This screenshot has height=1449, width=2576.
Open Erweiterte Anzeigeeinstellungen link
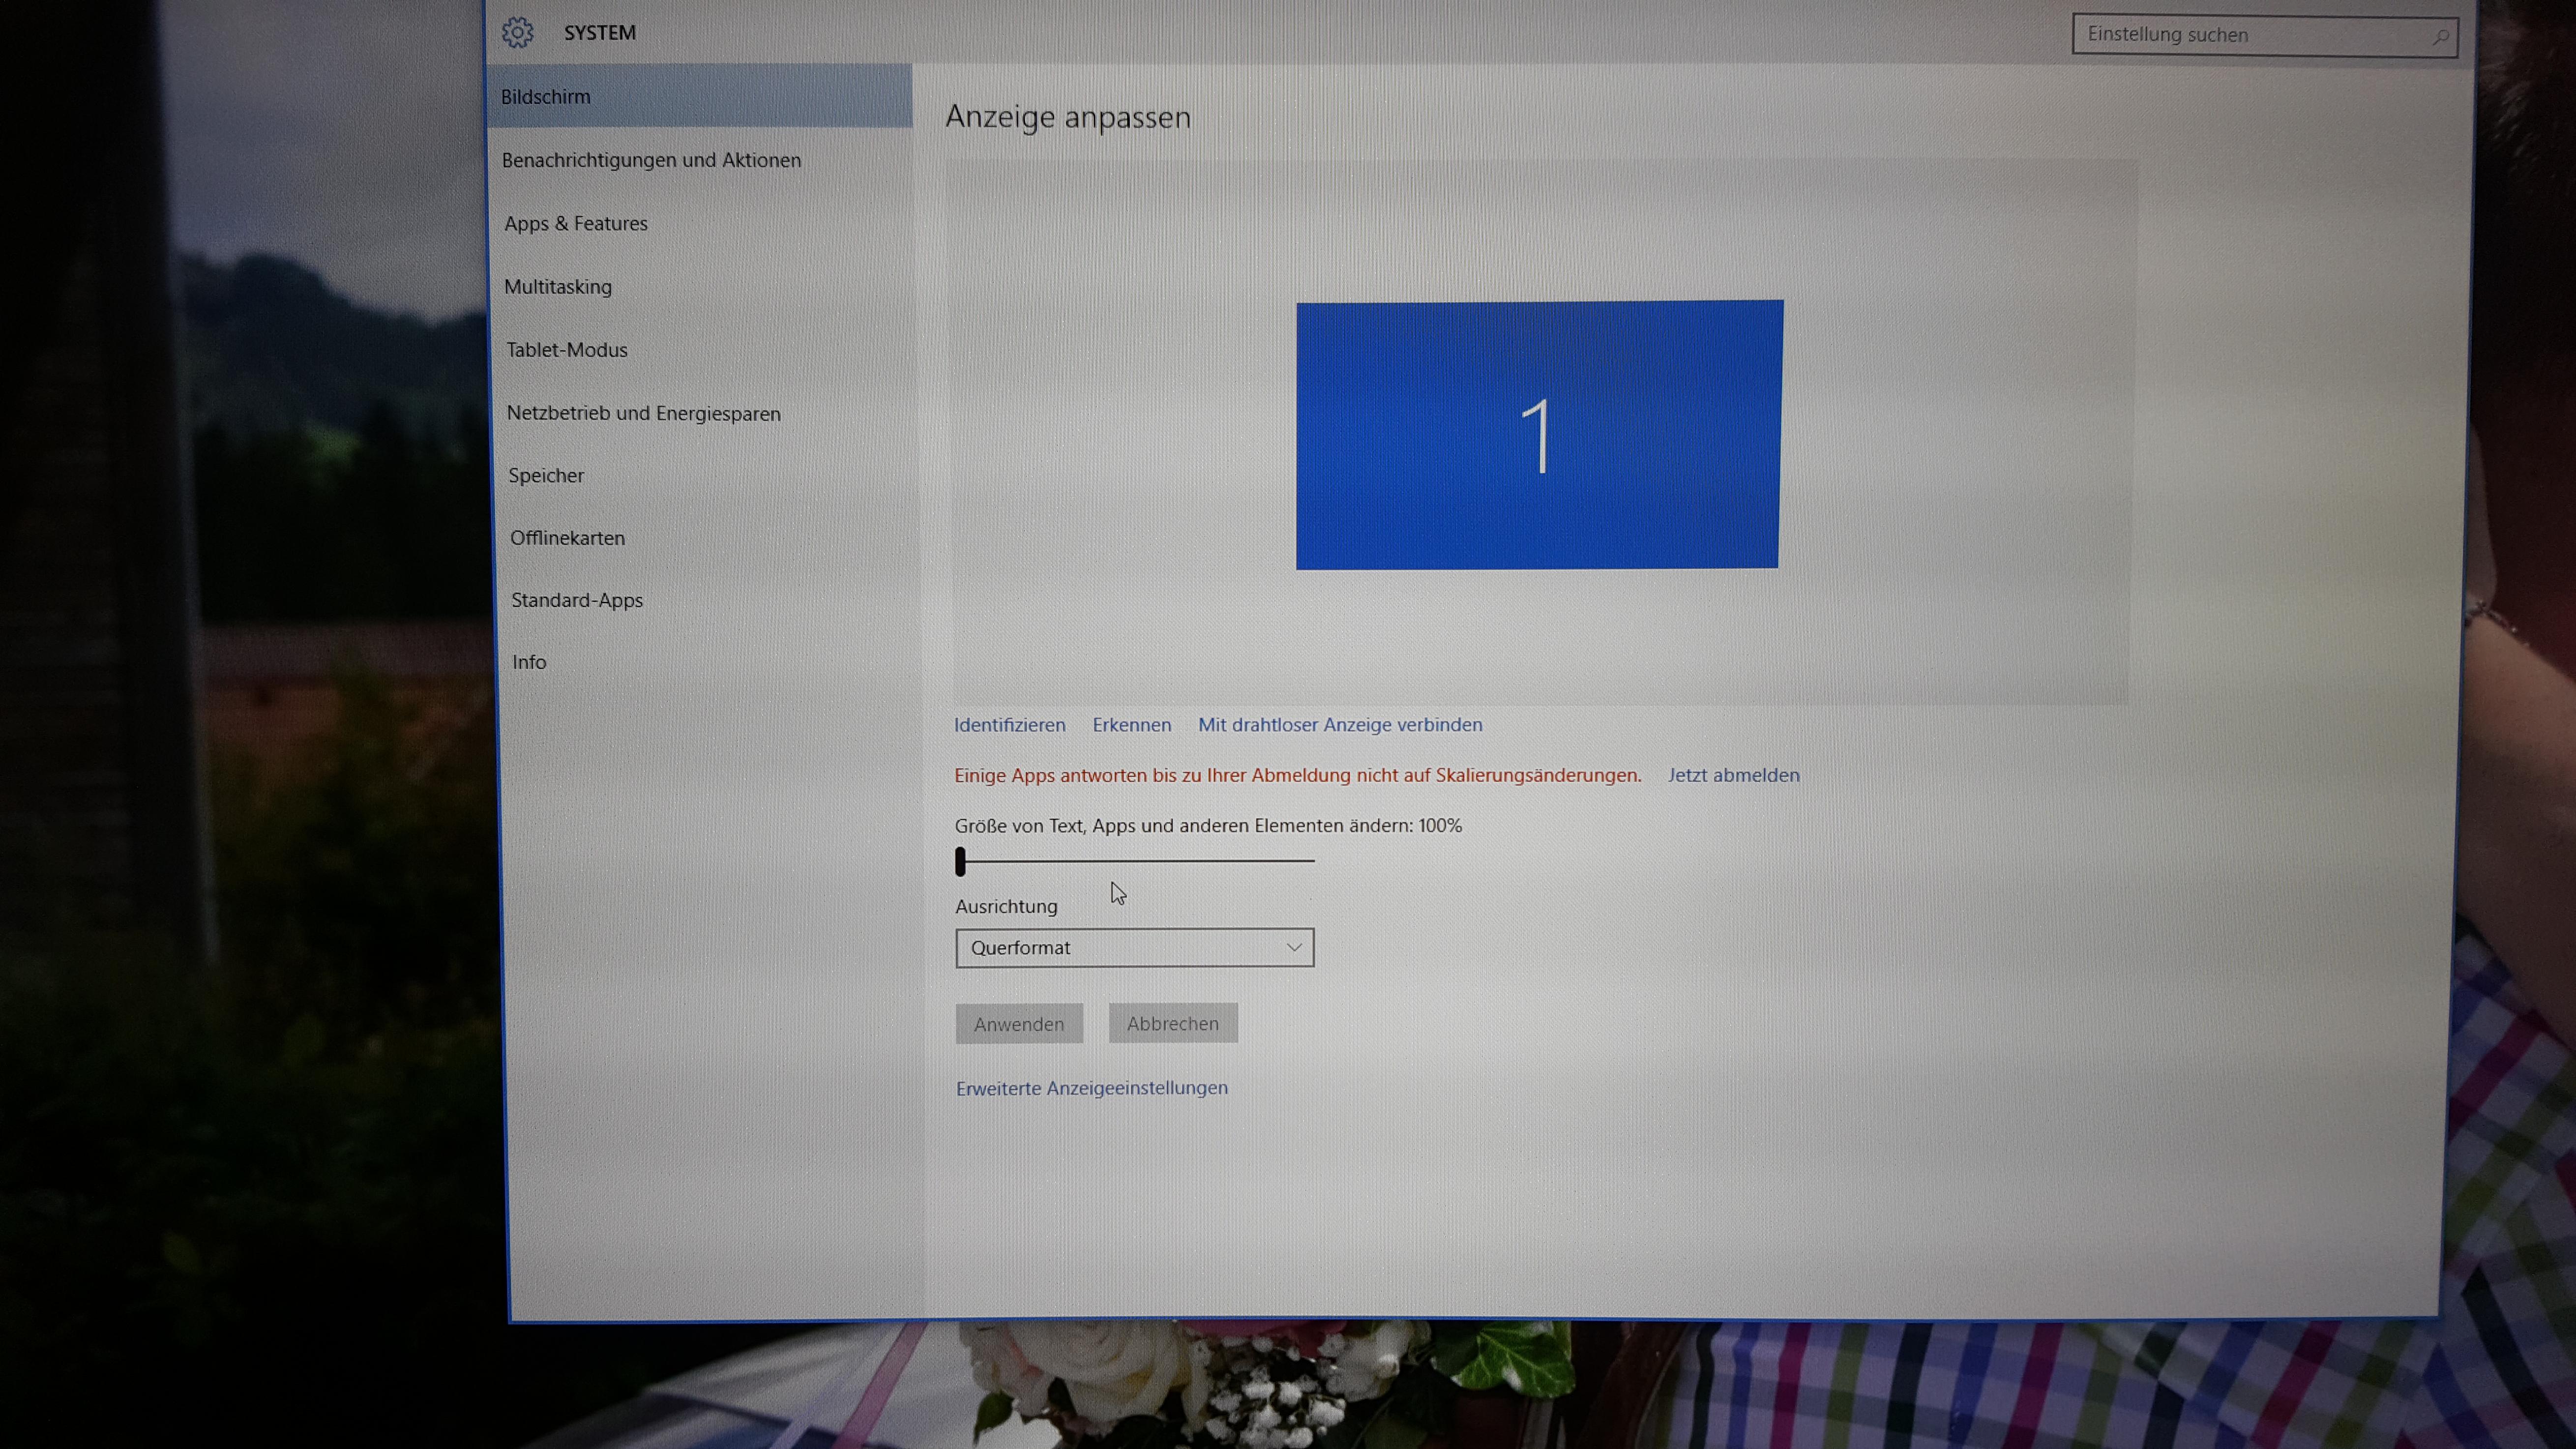click(1091, 1088)
